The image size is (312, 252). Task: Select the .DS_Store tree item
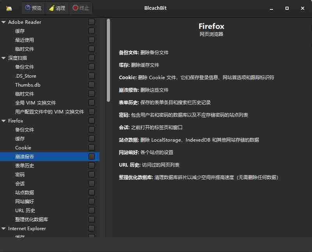(x=26, y=76)
